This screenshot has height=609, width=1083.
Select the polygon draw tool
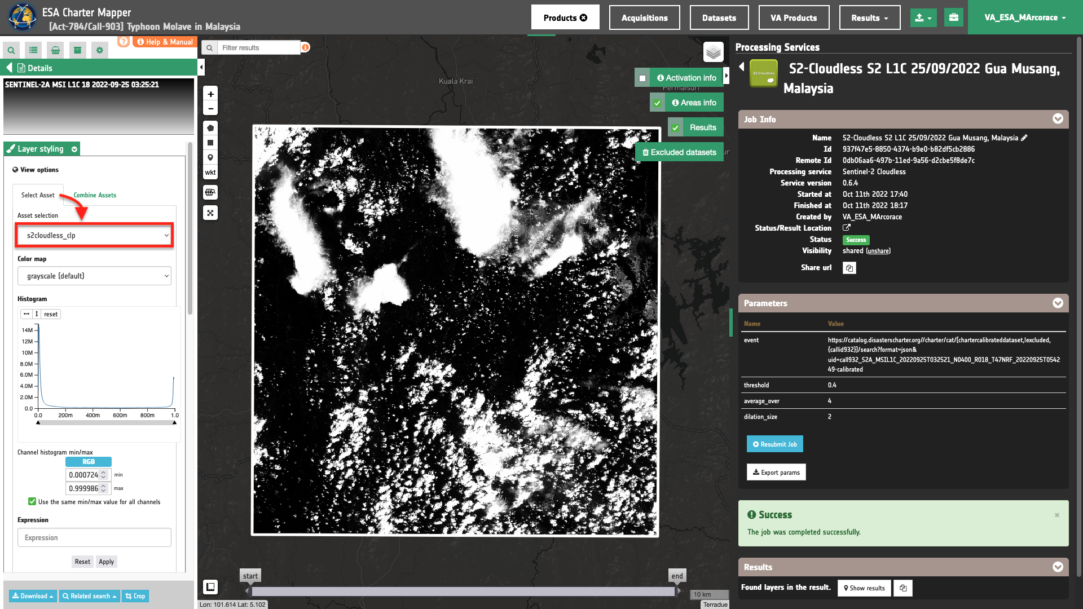210,128
